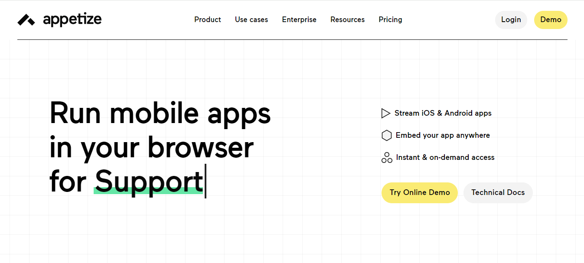
Task: Click the Run mobile apps headline line
Action: pos(160,114)
